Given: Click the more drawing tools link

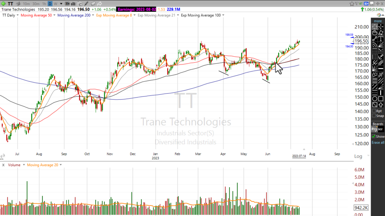Looking at the screenshot, I should [x=378, y=21].
